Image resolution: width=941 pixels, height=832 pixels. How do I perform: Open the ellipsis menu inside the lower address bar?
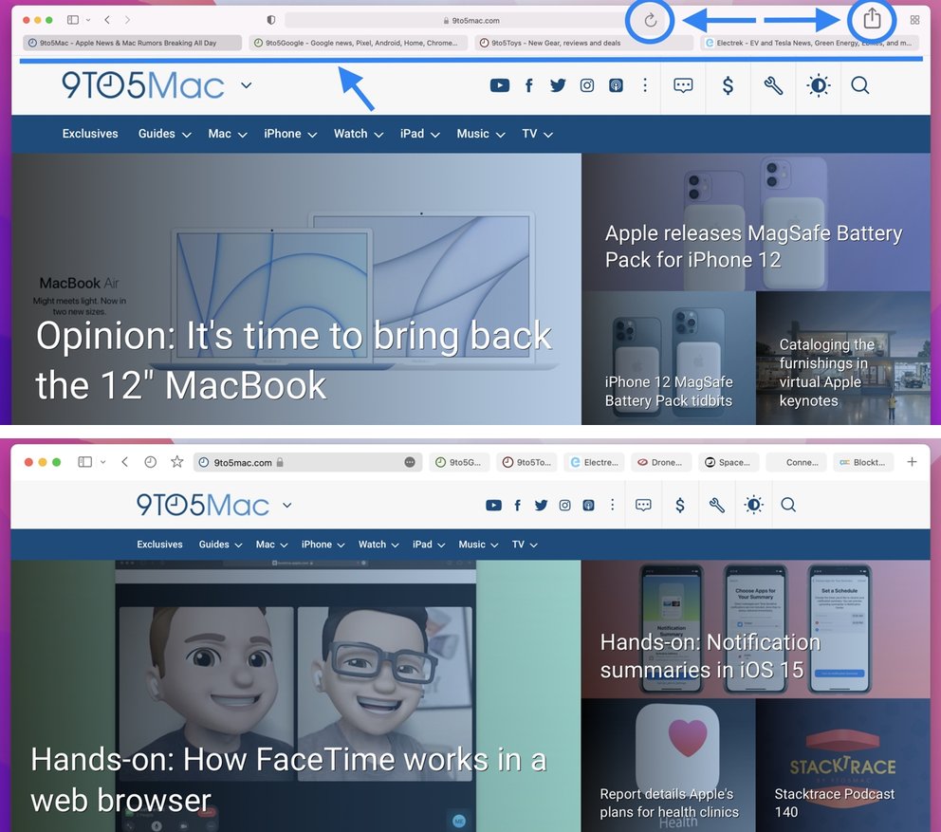click(409, 462)
